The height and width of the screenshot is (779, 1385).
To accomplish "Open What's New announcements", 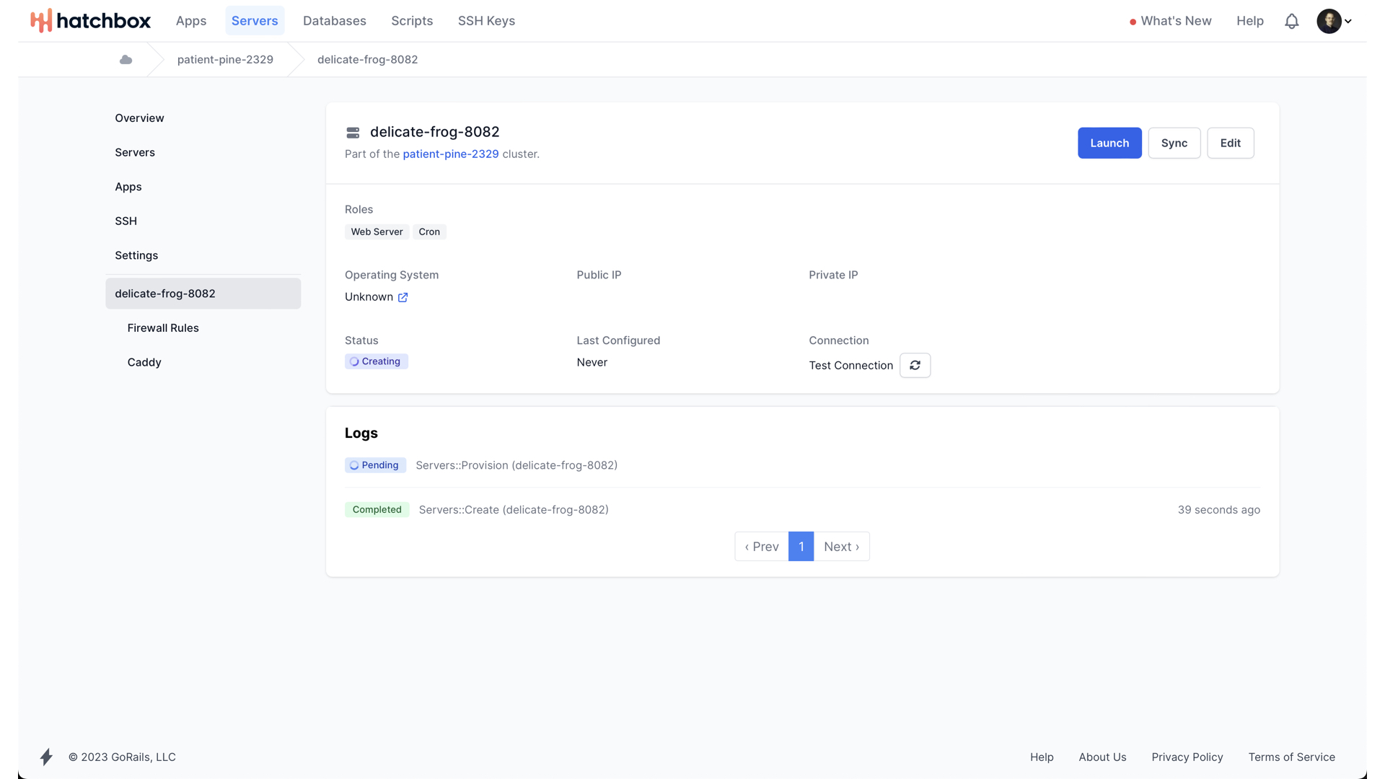I will [1175, 21].
